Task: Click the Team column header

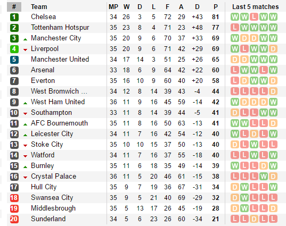Action: tap(39, 7)
